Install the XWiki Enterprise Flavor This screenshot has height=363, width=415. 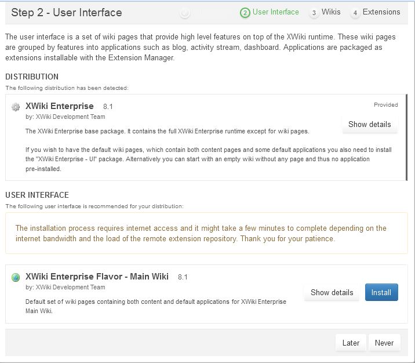(381, 292)
